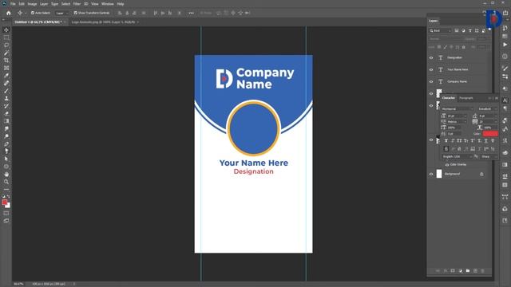Image resolution: width=511 pixels, height=287 pixels.
Task: Toggle the Color Overlay effect visibility
Action: [x=447, y=165]
